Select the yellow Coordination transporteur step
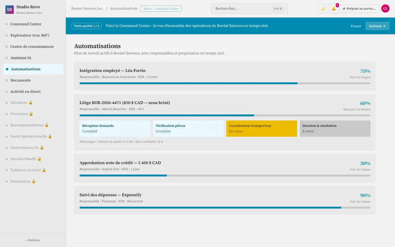The image size is (395, 247). tap(262, 128)
